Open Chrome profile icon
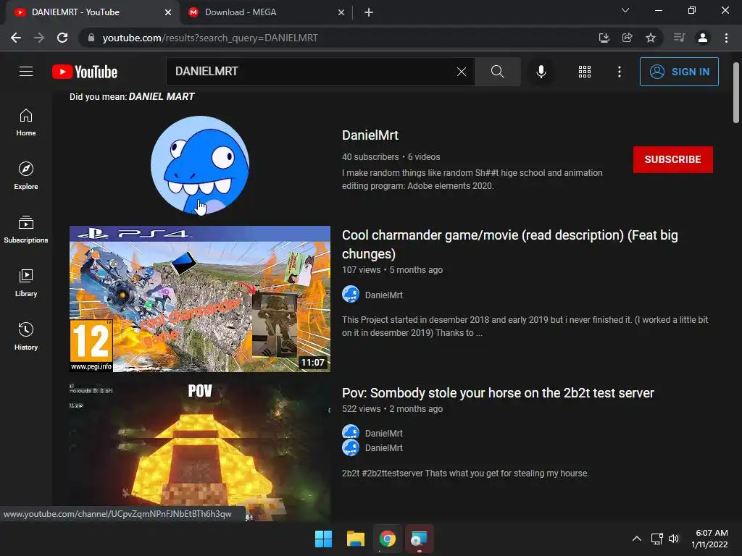Screen dimensions: 742x556 [703, 38]
